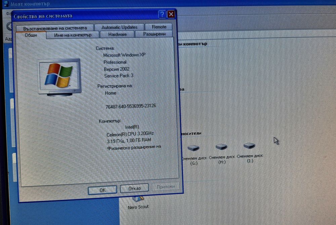Click the My Computer title bar icon
The width and height of the screenshot is (336, 225).
coord(6,3)
